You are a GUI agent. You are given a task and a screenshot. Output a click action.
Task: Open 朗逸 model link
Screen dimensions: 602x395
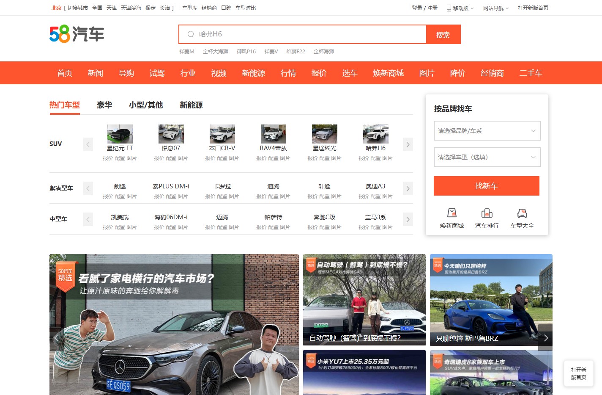[120, 186]
